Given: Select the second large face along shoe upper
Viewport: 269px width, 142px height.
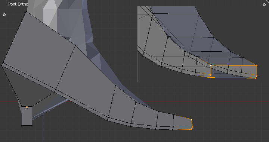Looking at the screenshot, I should [86, 82].
